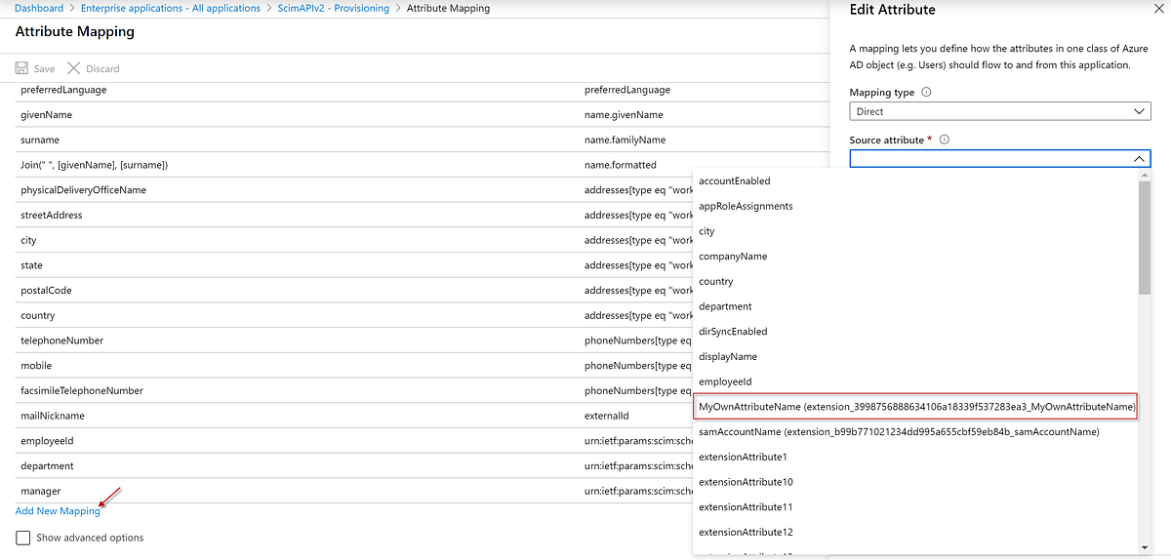Click the Save disk icon
The height and width of the screenshot is (560, 1171).
pyautogui.click(x=21, y=68)
